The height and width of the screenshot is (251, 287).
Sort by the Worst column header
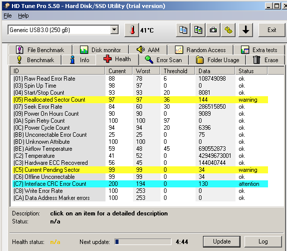point(146,71)
